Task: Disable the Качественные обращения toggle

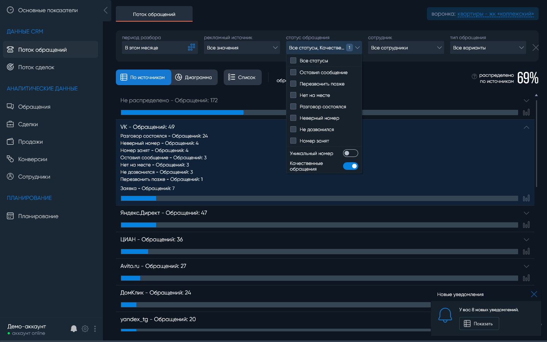Action: click(350, 166)
